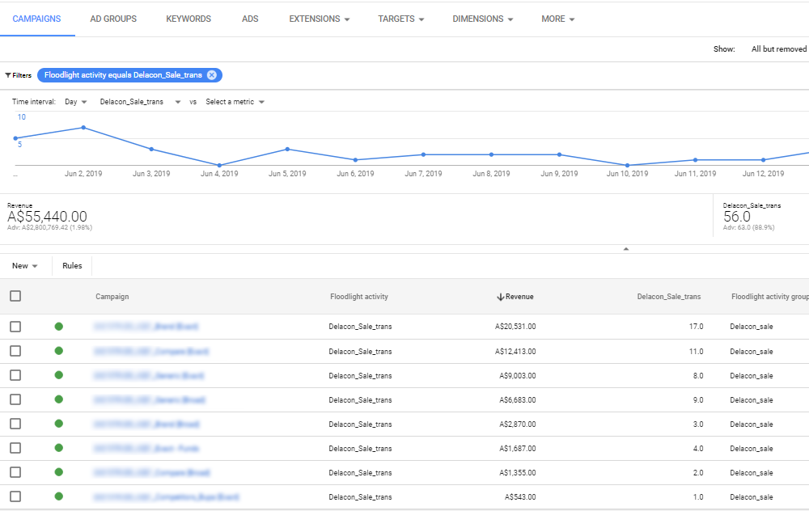Sort by the Campaign column header

[112, 297]
